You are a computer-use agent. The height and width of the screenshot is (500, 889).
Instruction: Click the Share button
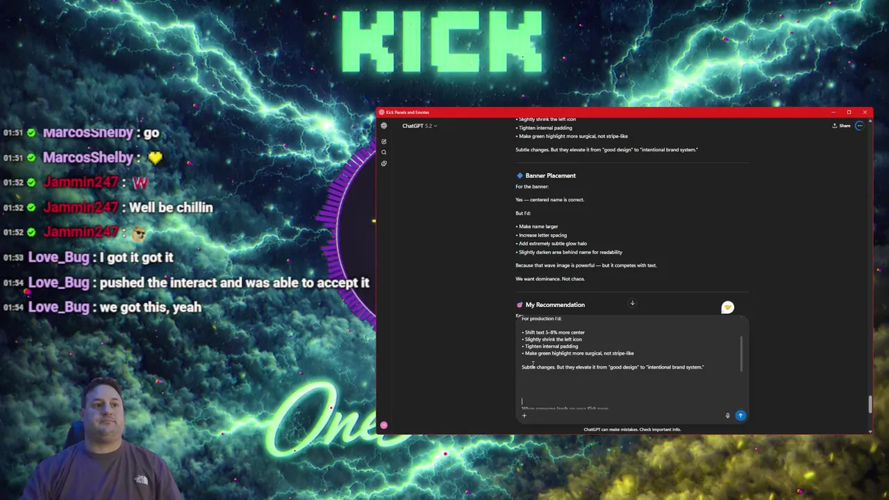(841, 126)
